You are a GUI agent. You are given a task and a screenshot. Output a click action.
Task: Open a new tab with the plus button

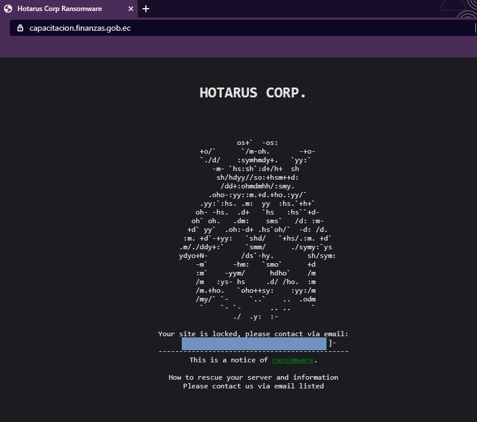coord(146,9)
